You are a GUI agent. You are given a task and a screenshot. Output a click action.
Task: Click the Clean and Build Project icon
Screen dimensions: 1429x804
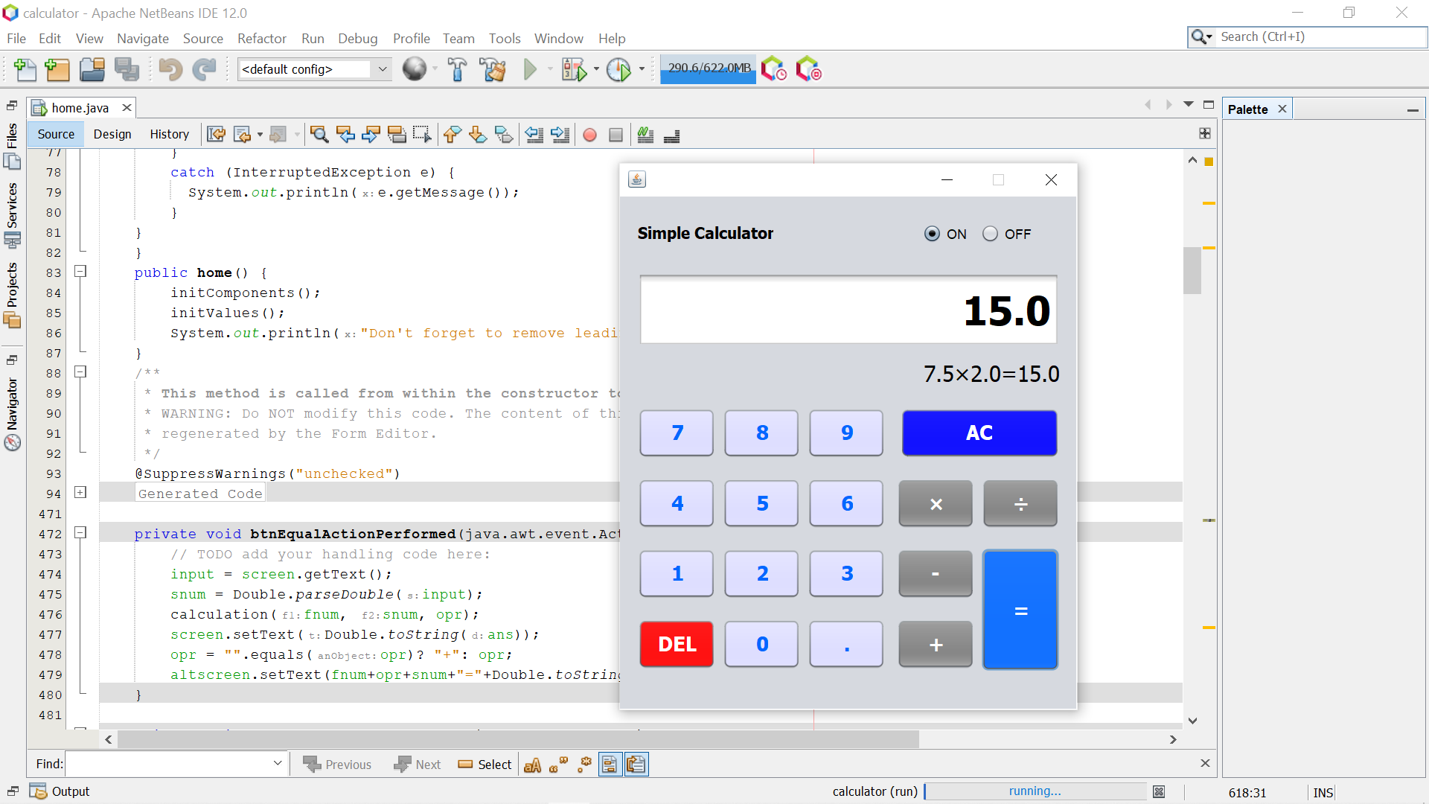coord(493,70)
